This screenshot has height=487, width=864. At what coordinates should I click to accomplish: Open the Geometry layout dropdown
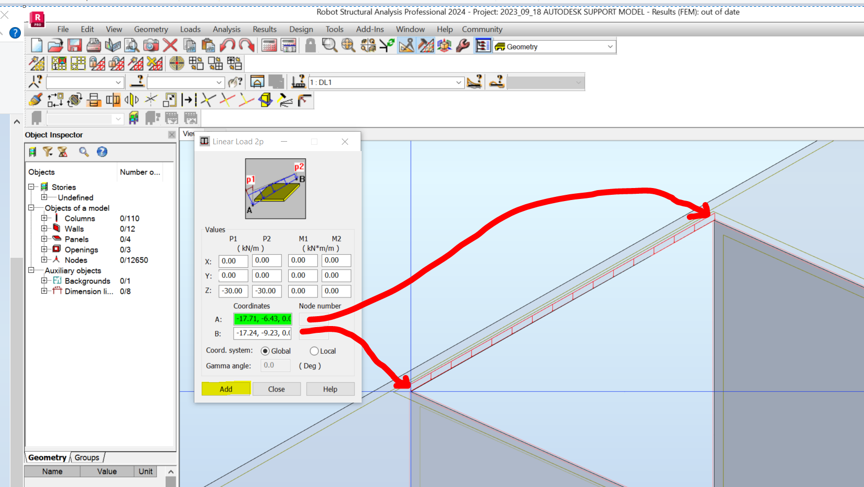tap(609, 46)
